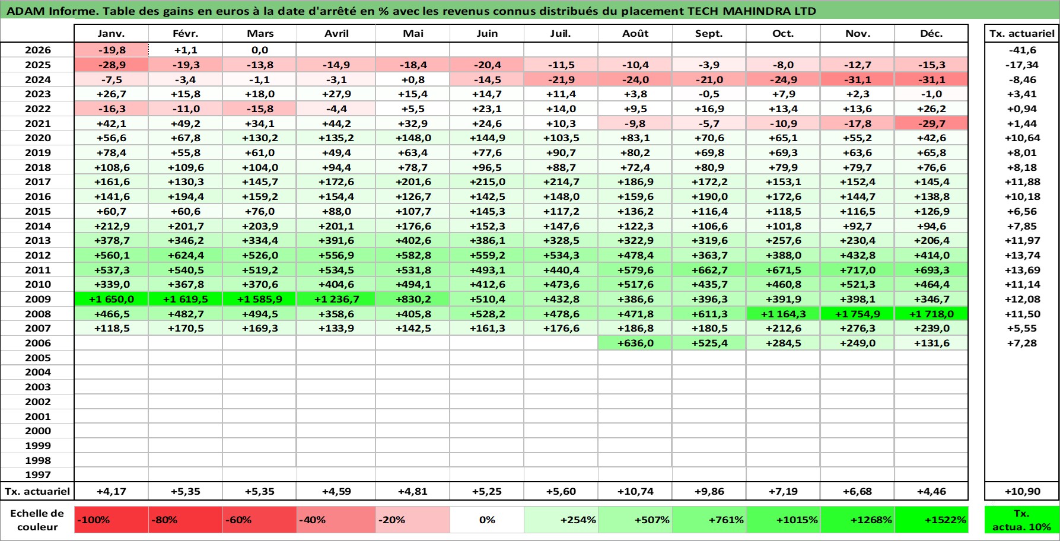Screen dimensions: 1060x541
Task: Click the cell showing +26,2
Action: coord(931,109)
